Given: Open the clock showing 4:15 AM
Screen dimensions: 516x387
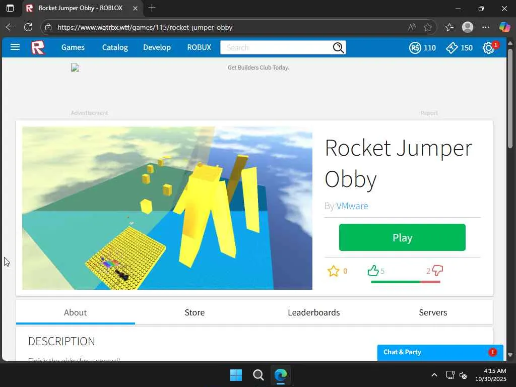Looking at the screenshot, I should click(x=490, y=375).
